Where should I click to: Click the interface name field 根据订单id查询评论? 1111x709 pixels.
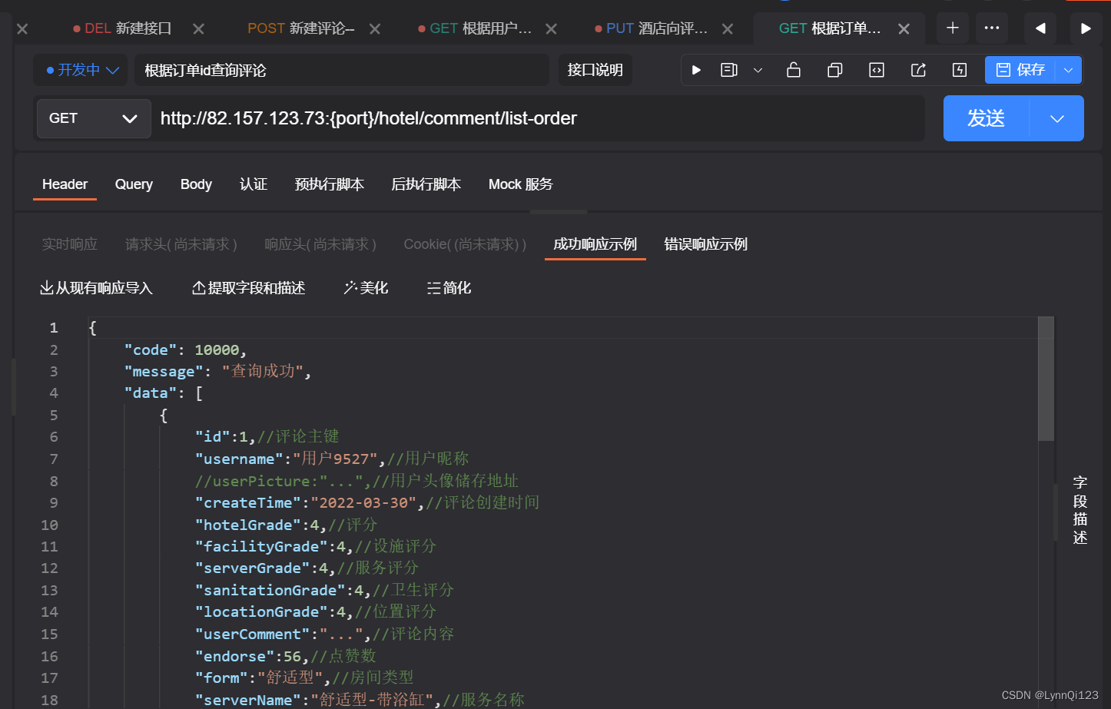pyautogui.click(x=342, y=70)
